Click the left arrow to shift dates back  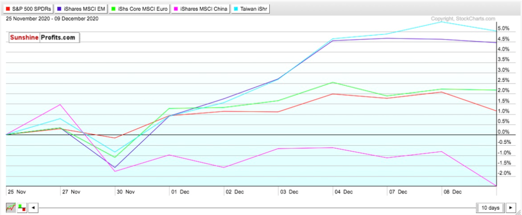33,208
